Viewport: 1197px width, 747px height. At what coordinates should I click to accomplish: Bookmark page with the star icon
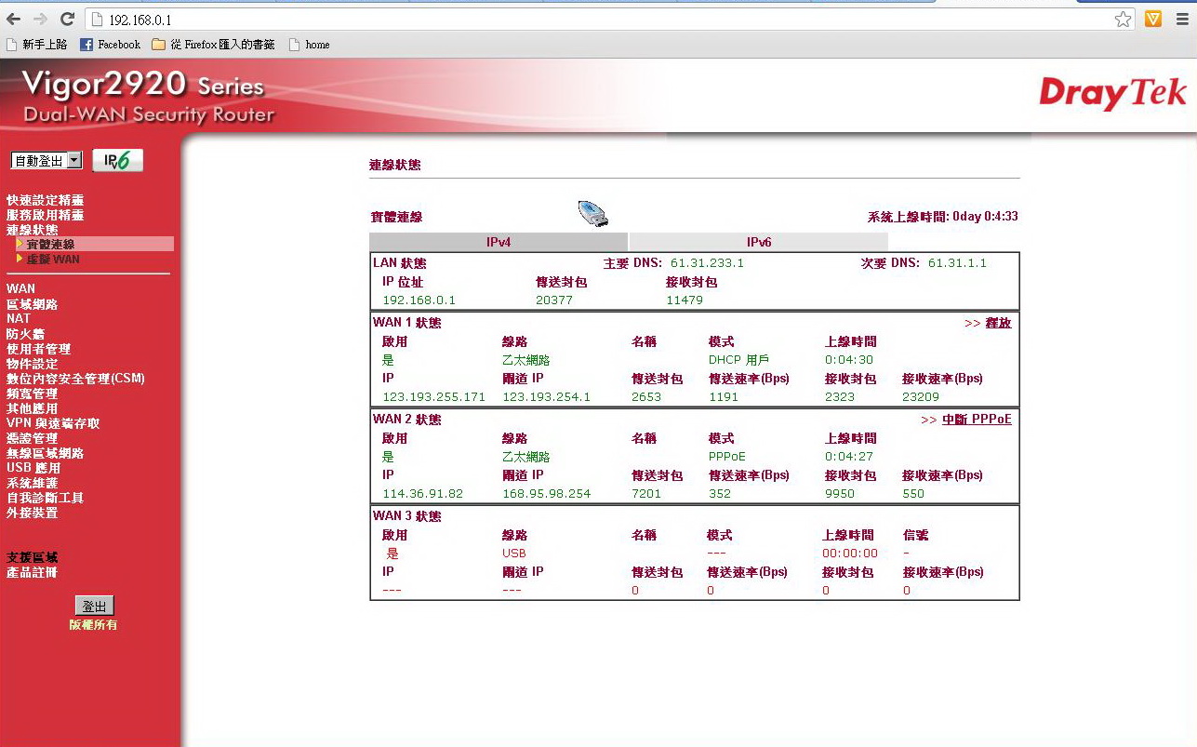point(1123,19)
